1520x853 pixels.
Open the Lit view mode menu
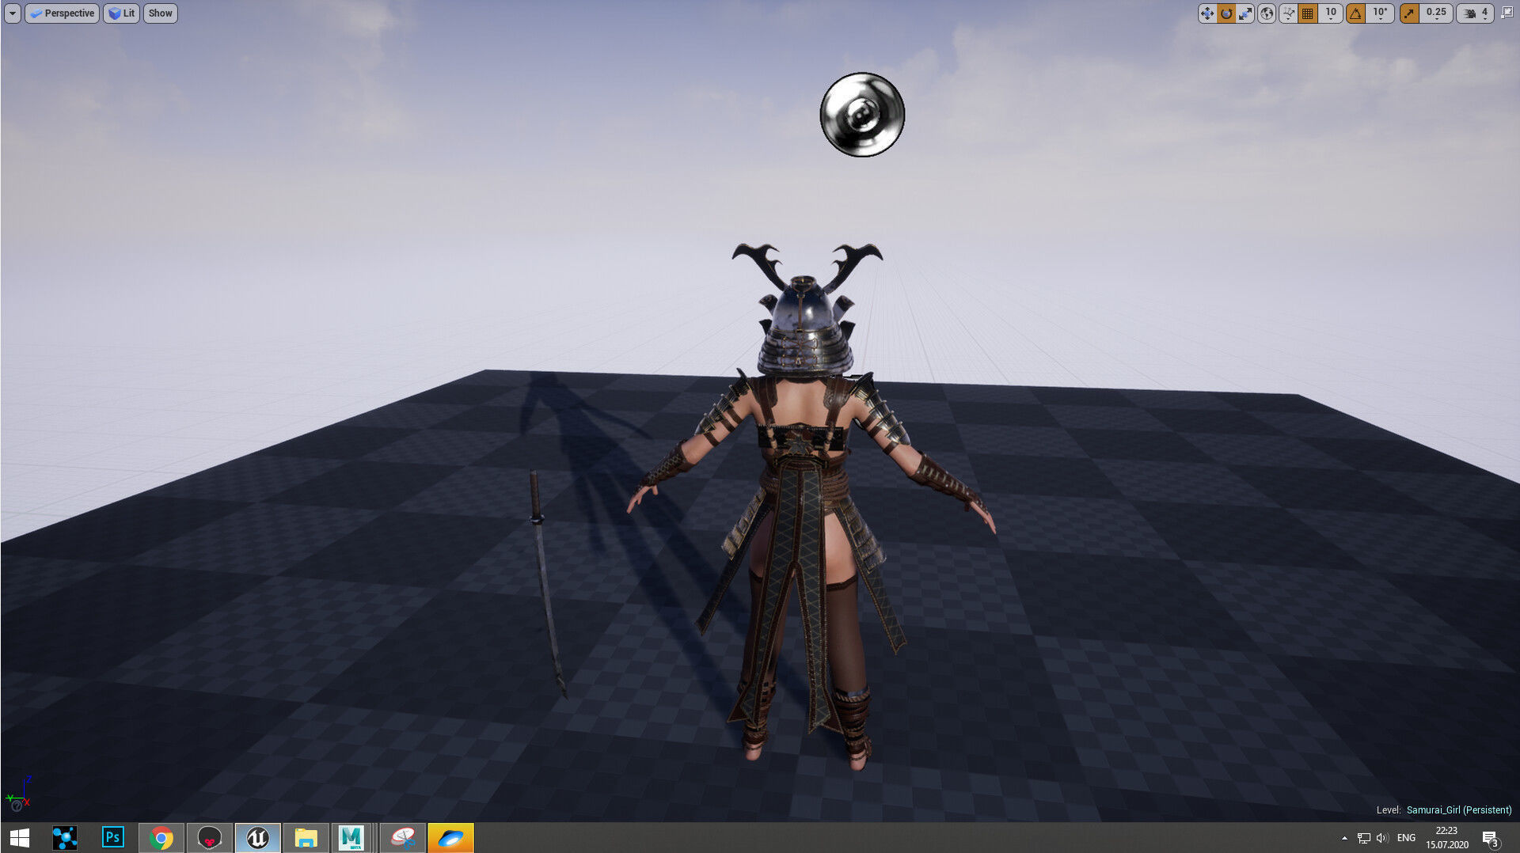tap(121, 13)
